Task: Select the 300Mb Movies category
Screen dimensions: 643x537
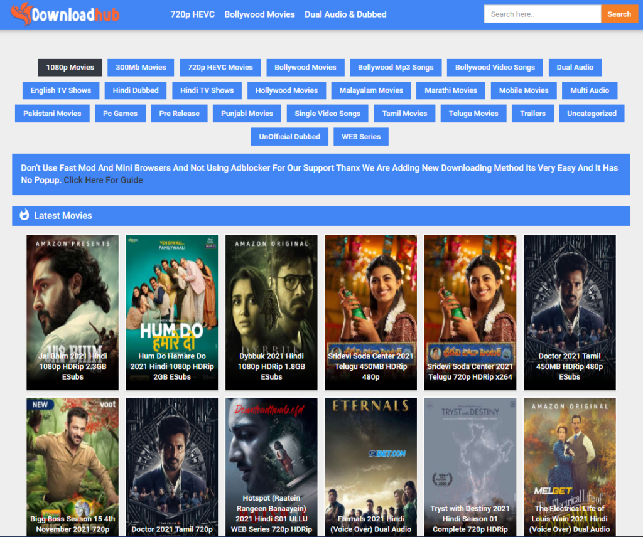Action: 141,68
